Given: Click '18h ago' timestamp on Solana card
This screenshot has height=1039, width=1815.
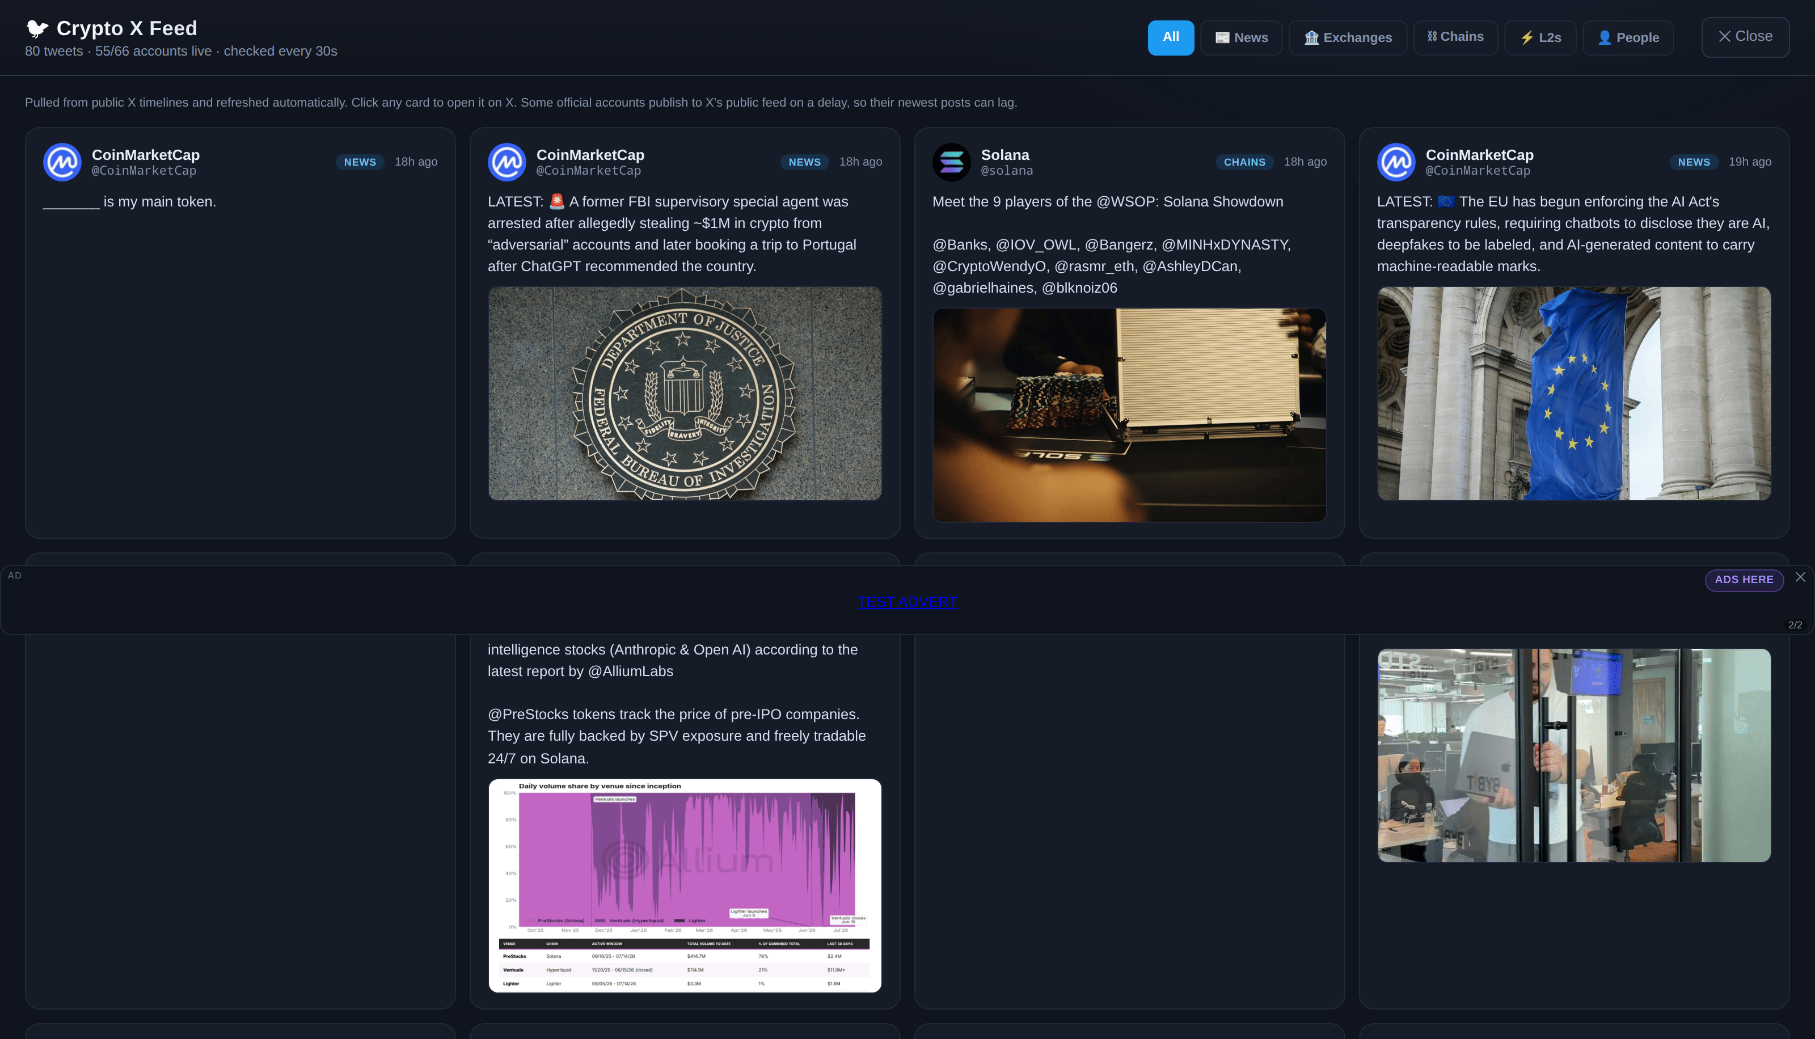Looking at the screenshot, I should pyautogui.click(x=1305, y=162).
